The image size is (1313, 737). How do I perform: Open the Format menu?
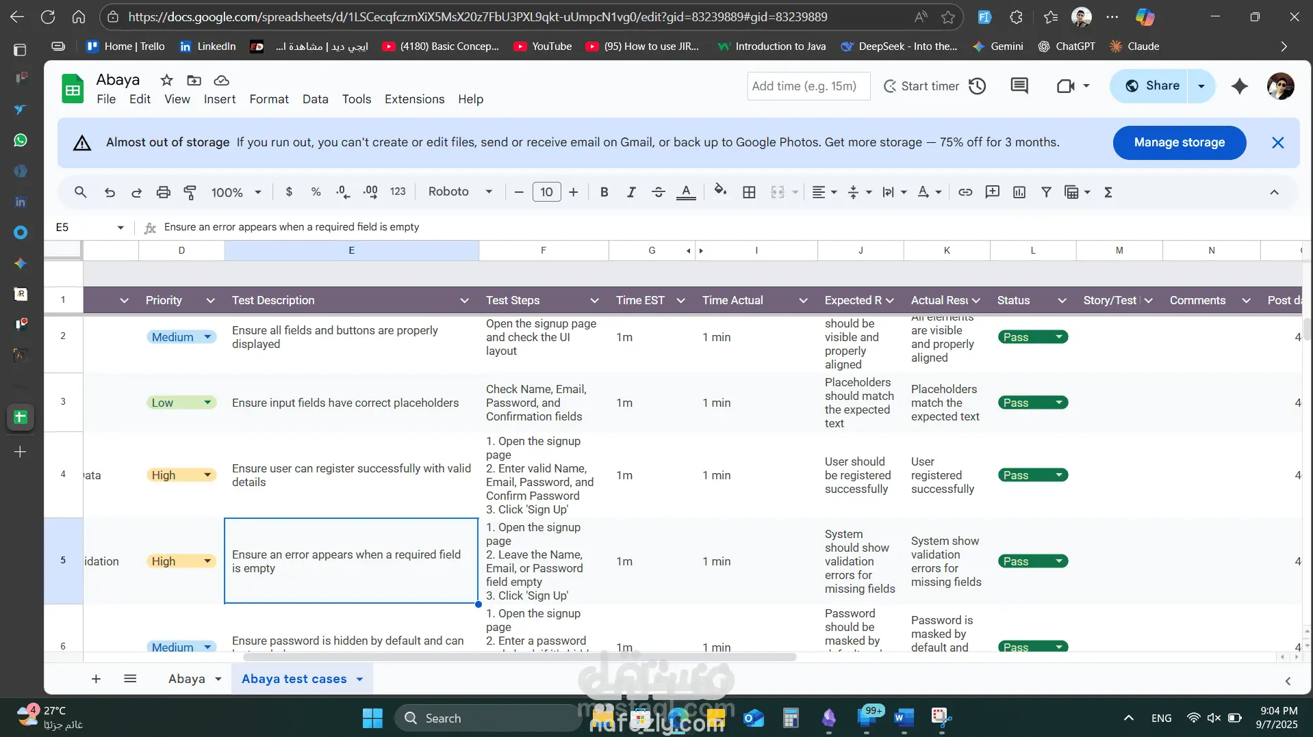tap(268, 99)
